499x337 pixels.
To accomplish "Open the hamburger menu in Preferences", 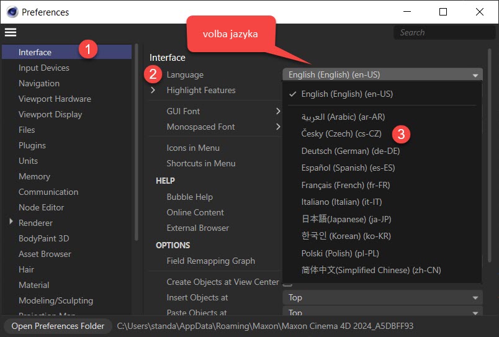I will (11, 32).
